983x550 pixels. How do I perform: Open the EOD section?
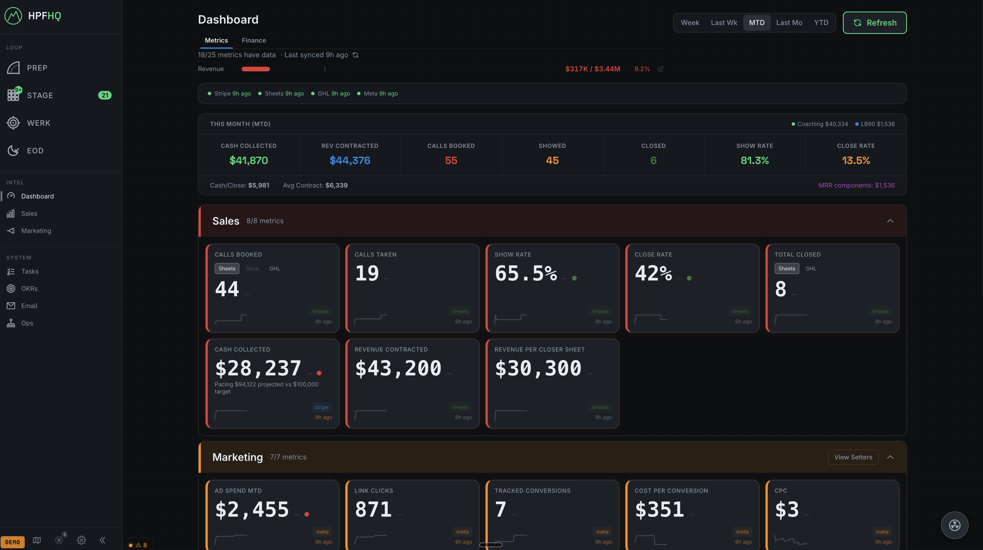35,150
